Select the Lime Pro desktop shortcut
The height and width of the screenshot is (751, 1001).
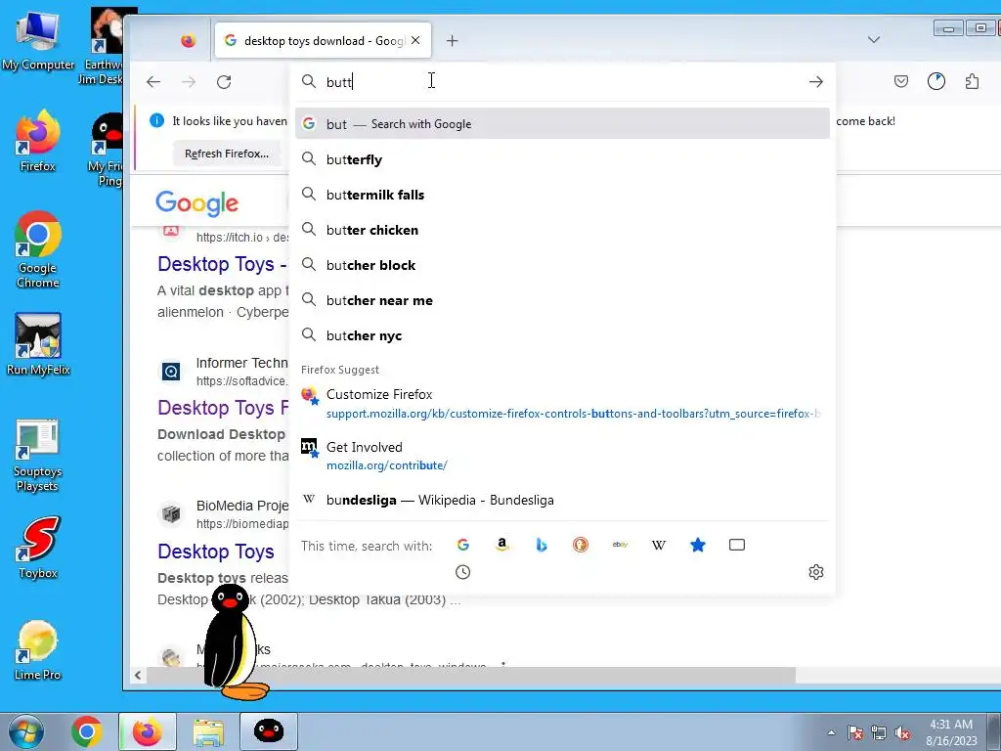click(x=38, y=650)
